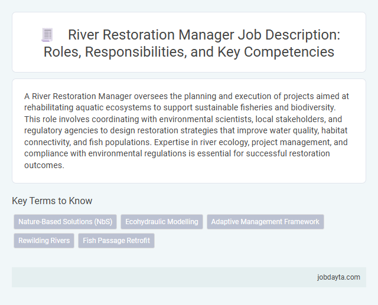Click the Key Terms to Know heading
This screenshot has width=378, height=305.
coord(52,201)
